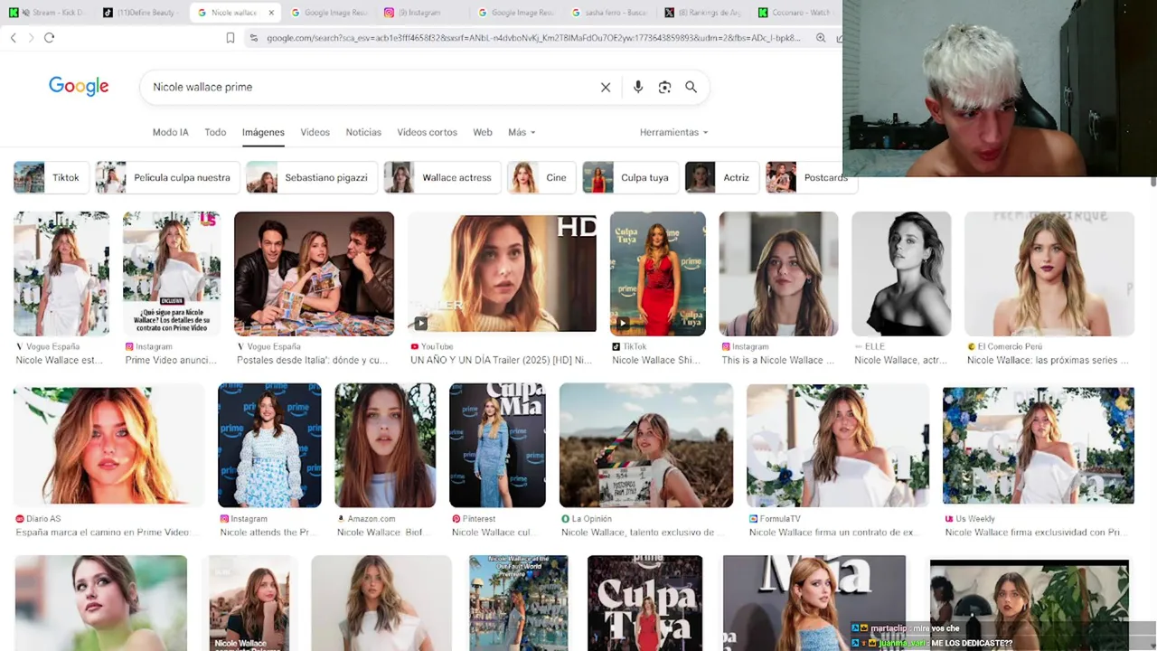Switch to the Rankings X tab
1157x651 pixels.
point(702,13)
